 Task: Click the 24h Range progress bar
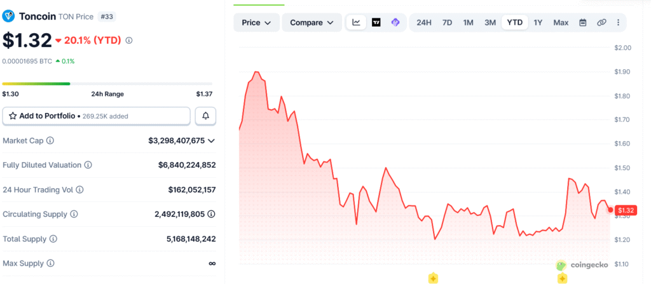(x=107, y=83)
